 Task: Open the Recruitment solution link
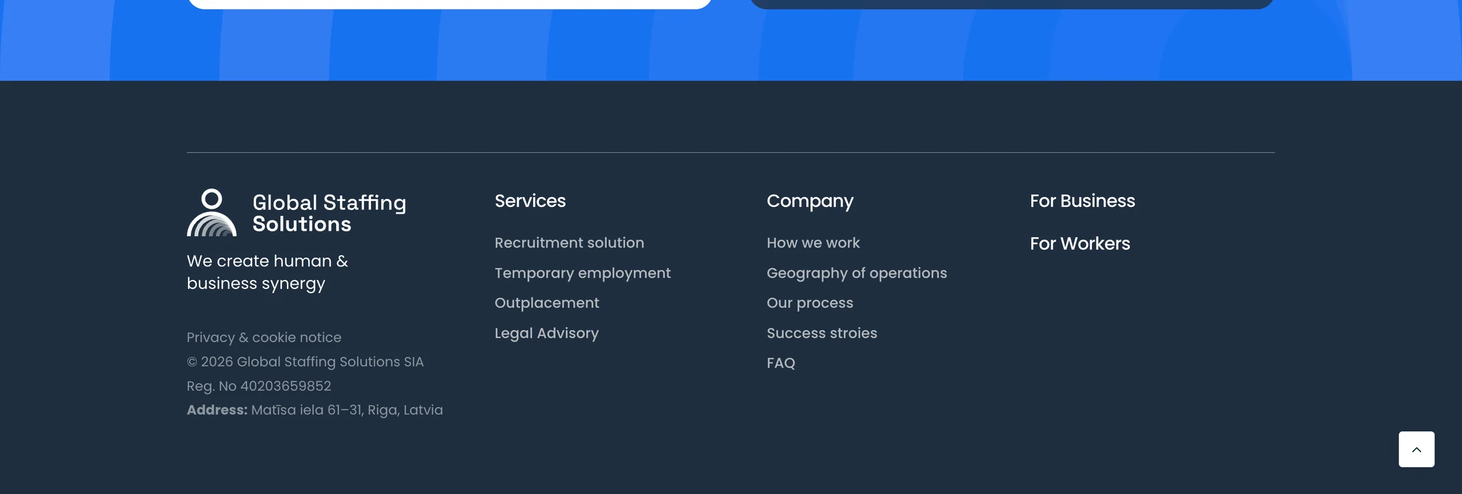[569, 243]
